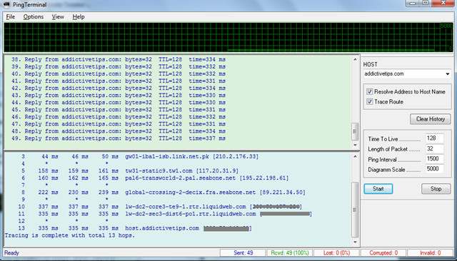This screenshot has width=457, height=261.
Task: Click the 5000 scale label on graph
Action: click(446, 26)
